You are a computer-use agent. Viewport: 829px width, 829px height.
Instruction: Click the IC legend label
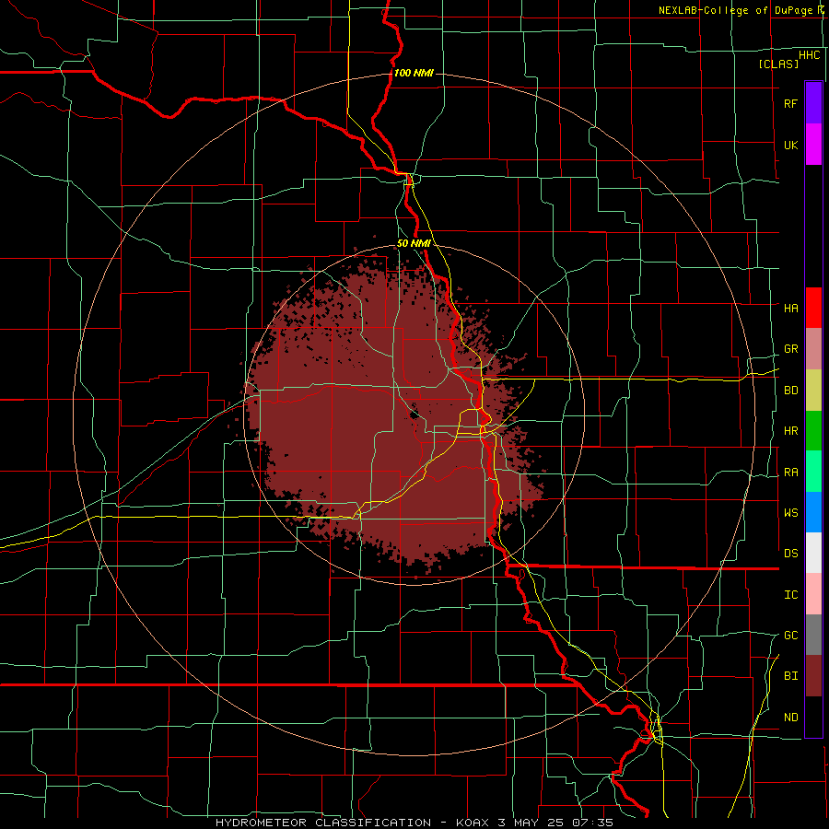point(790,595)
